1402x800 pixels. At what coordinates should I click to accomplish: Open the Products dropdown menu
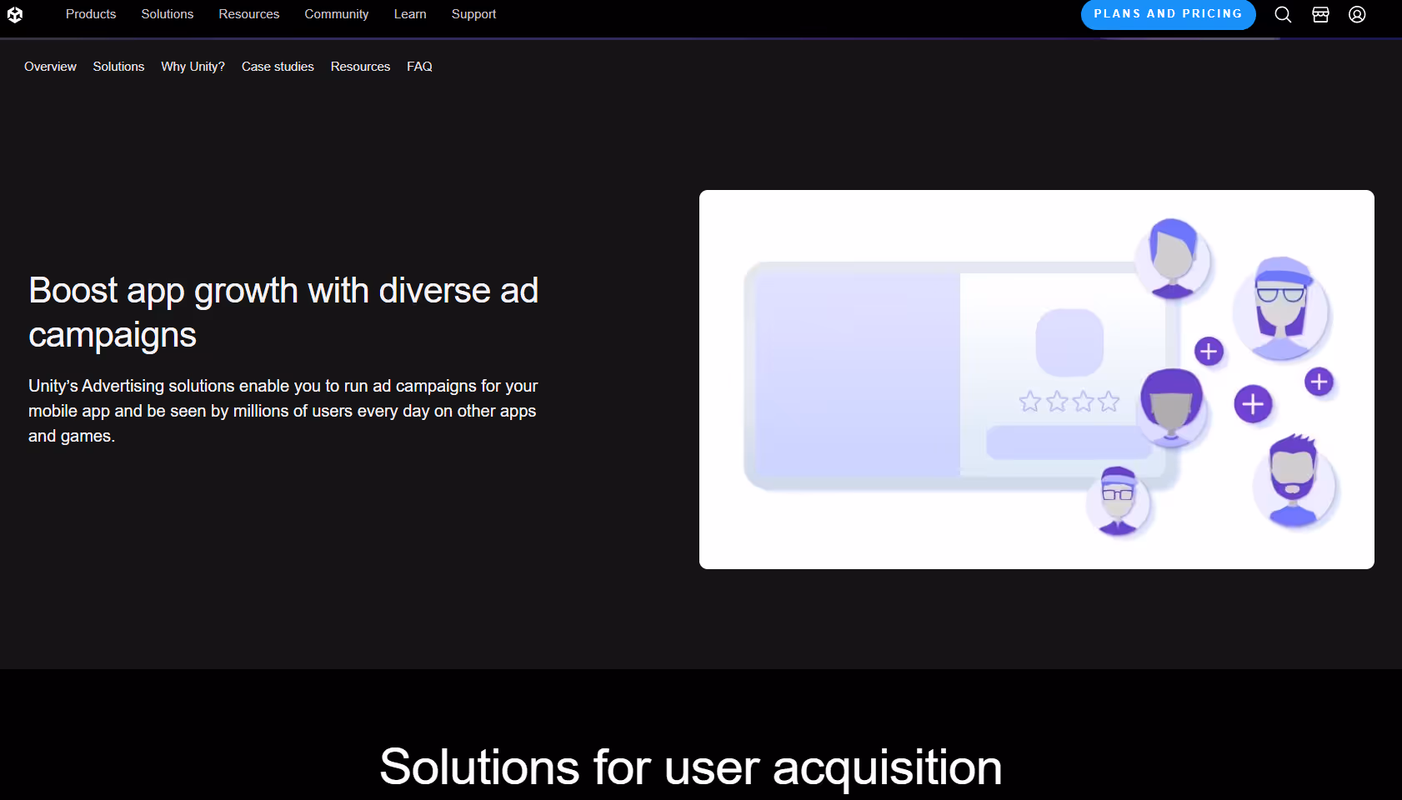pos(91,14)
